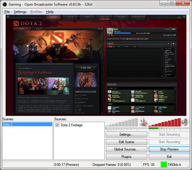Click the FRIENDS header in the preview
The height and width of the screenshot is (170, 192).
[112, 85]
